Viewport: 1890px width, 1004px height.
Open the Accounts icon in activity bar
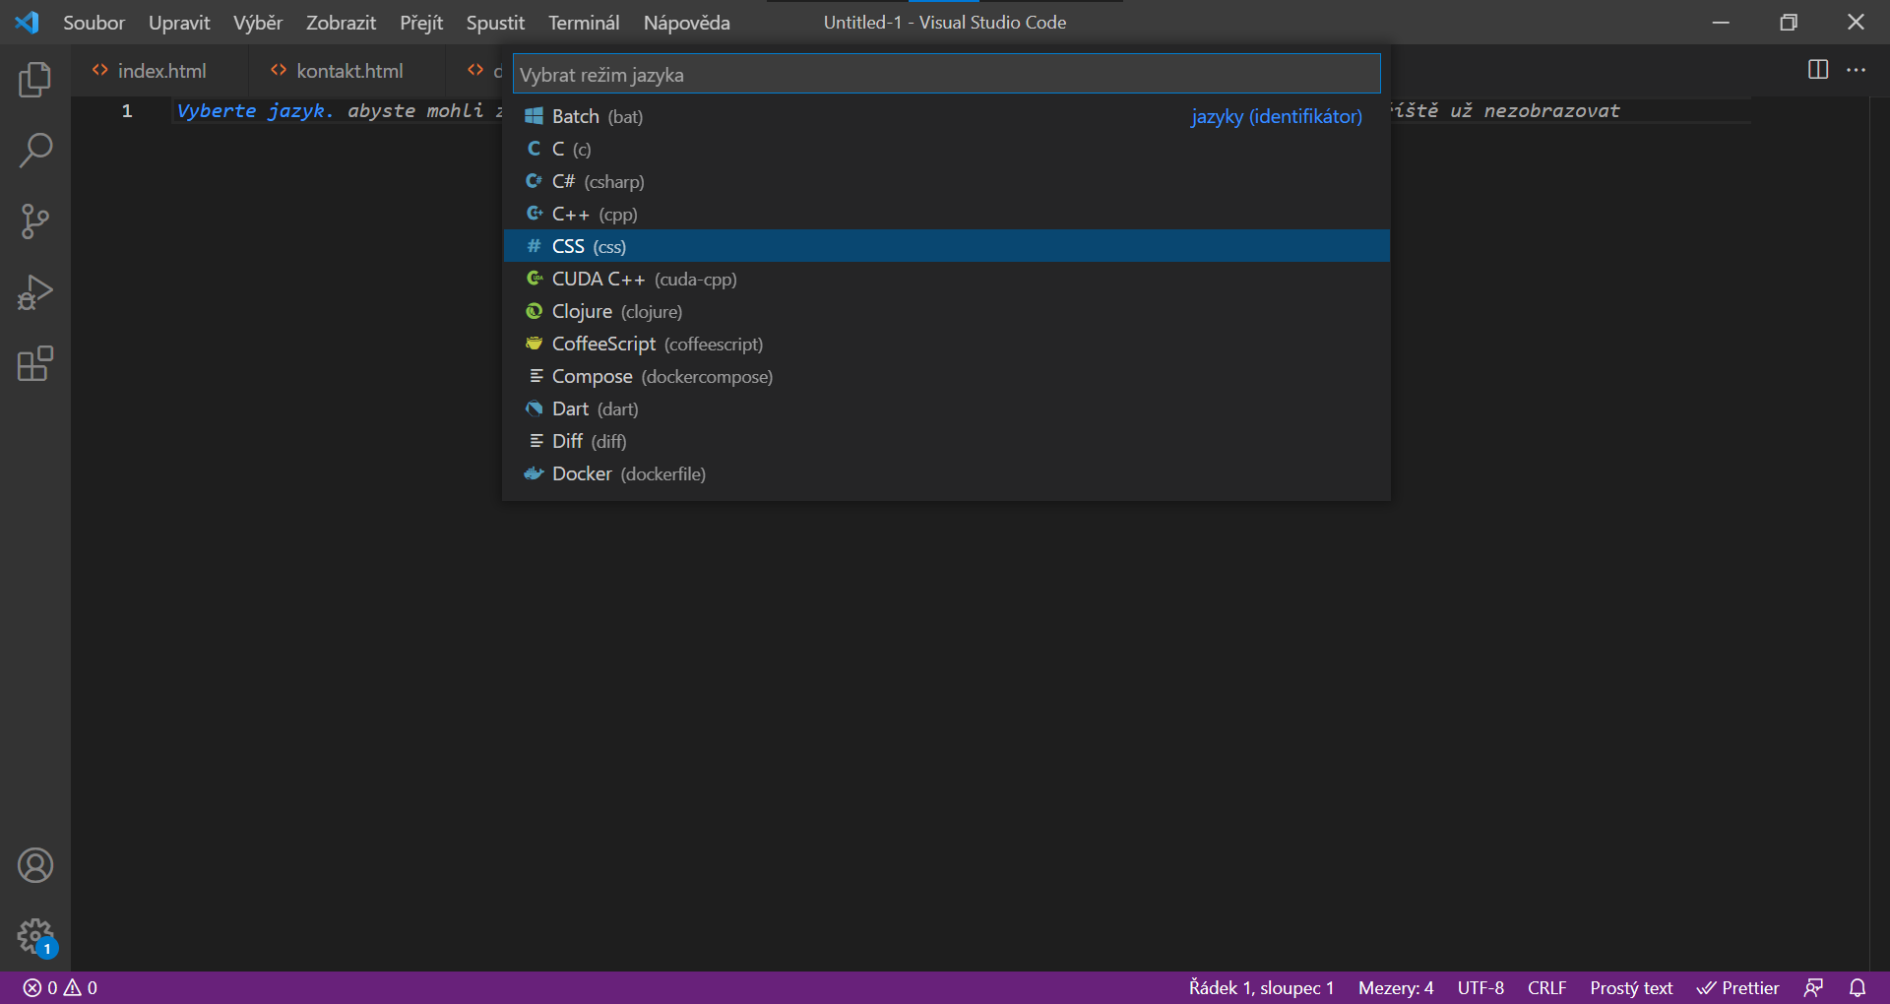[35, 865]
